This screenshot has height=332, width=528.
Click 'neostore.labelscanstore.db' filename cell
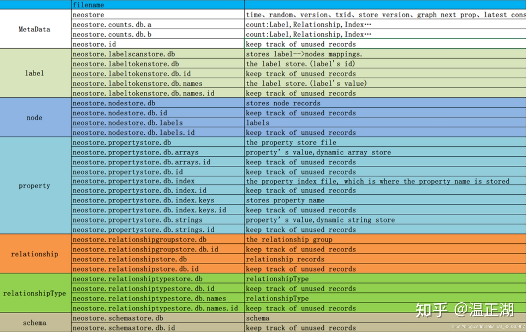(x=158, y=54)
